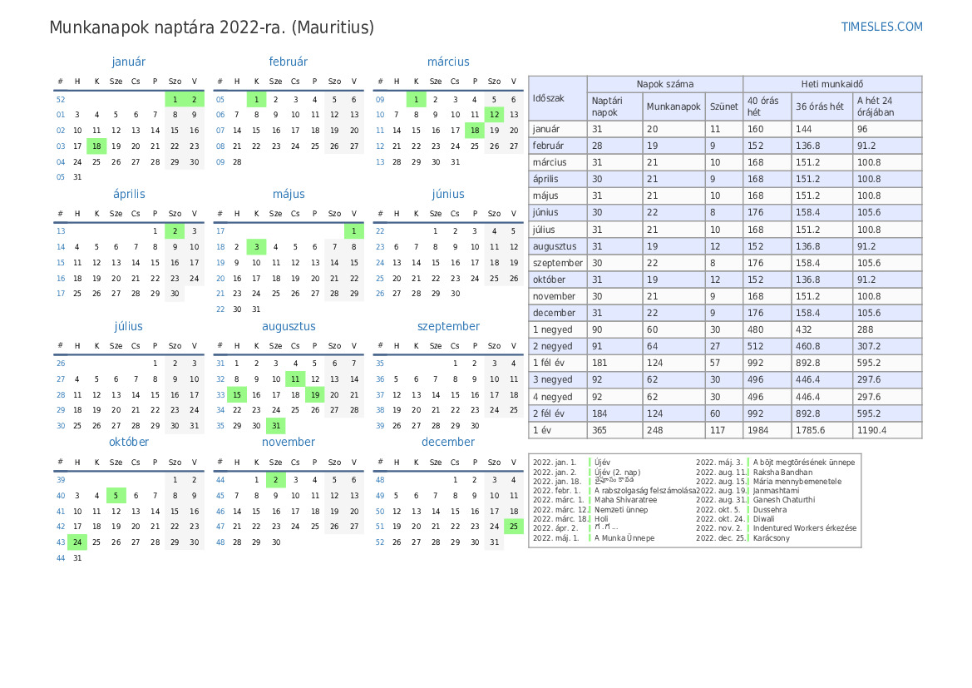This screenshot has width=972, height=688.
Task: Select the 'január' calendar month heading
Action: pyautogui.click(x=128, y=62)
